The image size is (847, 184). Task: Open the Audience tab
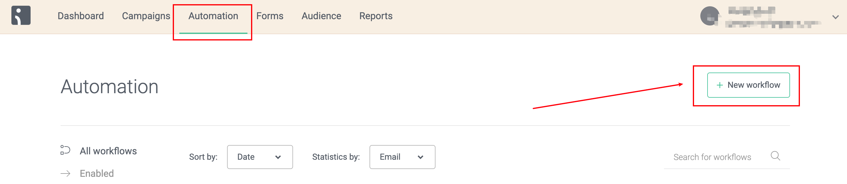(x=321, y=16)
